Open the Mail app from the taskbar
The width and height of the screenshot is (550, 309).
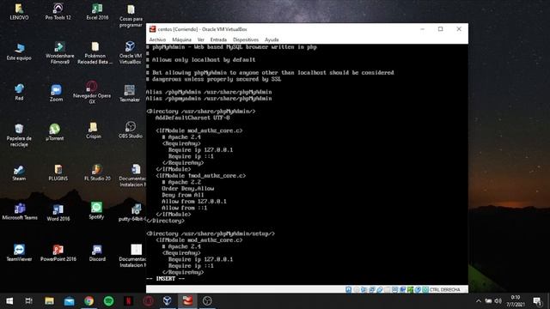pyautogui.click(x=69, y=301)
